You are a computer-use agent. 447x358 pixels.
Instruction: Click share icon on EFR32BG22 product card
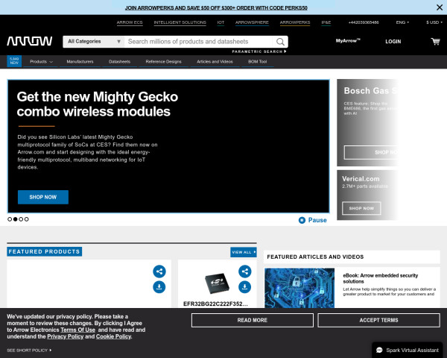(x=244, y=271)
